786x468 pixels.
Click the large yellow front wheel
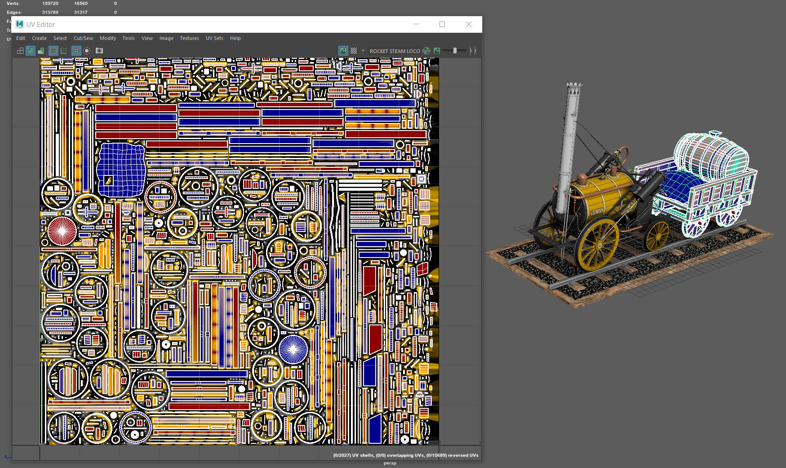(x=598, y=245)
